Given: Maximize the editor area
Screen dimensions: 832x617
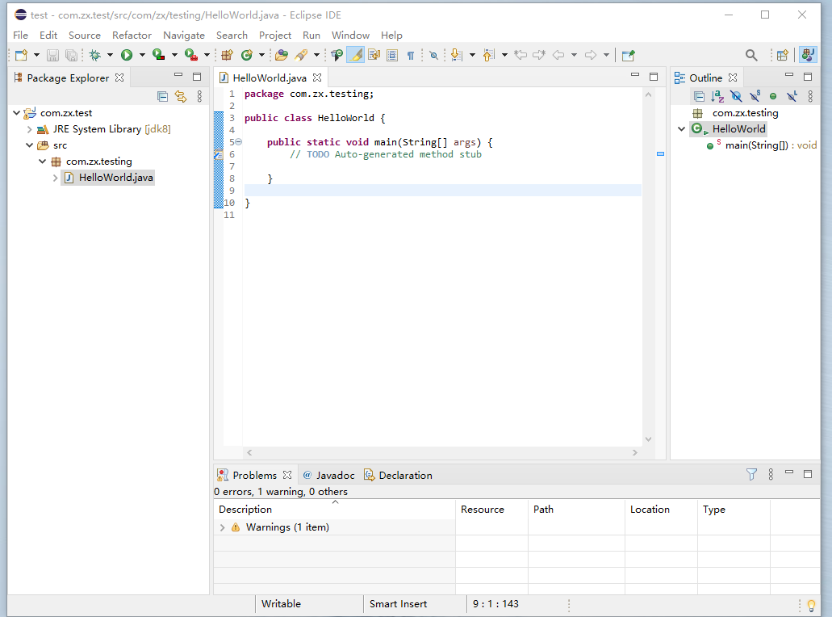Looking at the screenshot, I should (654, 77).
